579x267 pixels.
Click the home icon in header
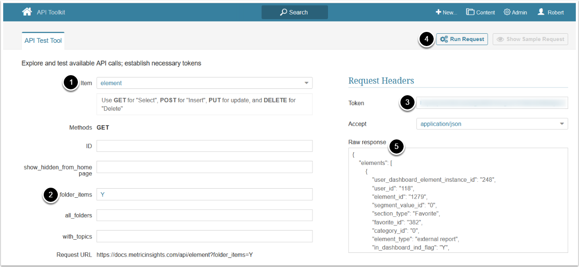click(27, 12)
